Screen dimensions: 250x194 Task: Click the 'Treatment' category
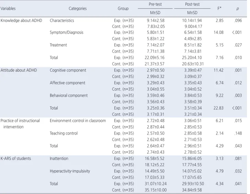[58, 45]
